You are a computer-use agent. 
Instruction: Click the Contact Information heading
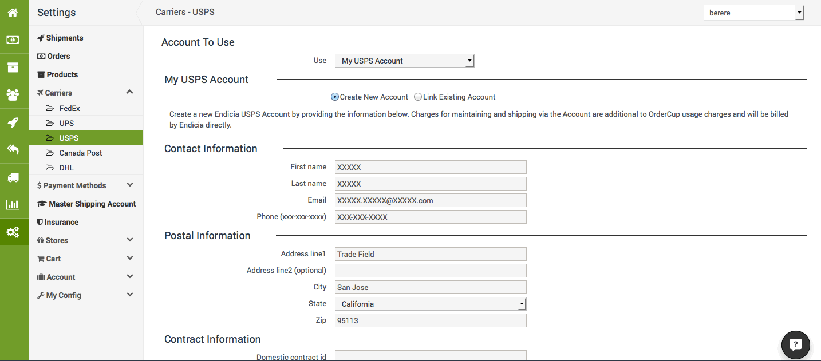tap(211, 149)
